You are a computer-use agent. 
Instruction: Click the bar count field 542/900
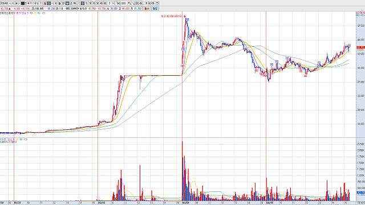coord(120,3)
